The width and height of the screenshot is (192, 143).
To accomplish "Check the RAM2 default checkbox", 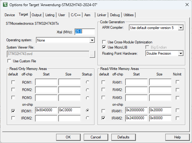I will [103, 90].
